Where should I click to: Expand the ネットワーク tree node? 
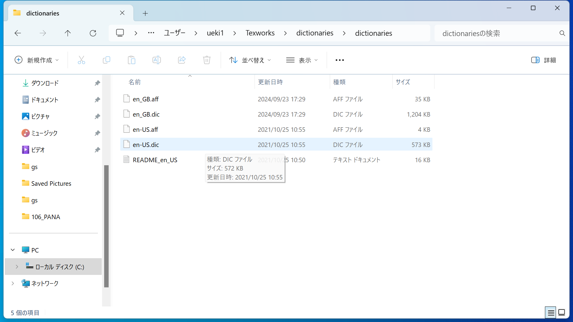(13, 283)
